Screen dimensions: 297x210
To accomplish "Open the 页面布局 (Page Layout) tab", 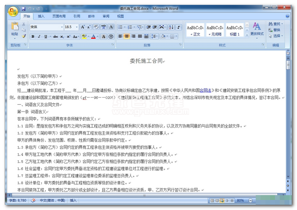I will [59, 16].
